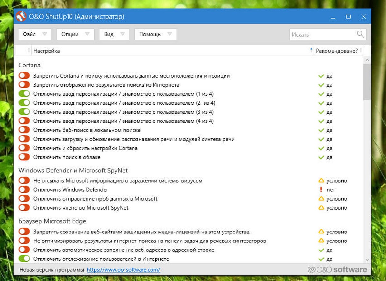Image resolution: width=386 pixels, height=281 pixels.
Task: Click green checkmark beside 'Отключить Веб-поиск в локальном поиске'
Action: coord(321,130)
